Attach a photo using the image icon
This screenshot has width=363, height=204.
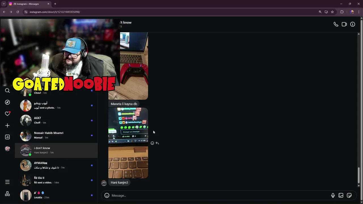click(x=341, y=195)
